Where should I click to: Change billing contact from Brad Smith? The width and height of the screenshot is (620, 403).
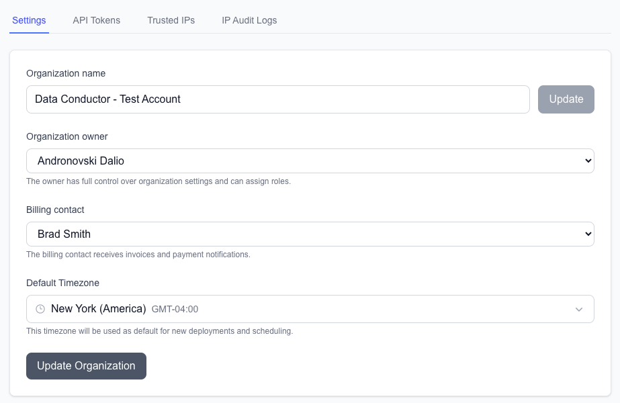tap(310, 234)
